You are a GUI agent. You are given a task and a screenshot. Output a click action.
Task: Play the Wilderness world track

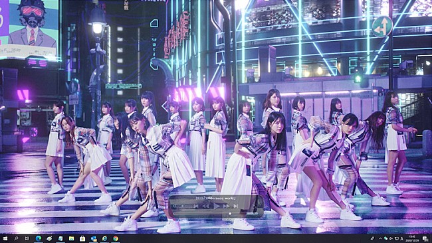(x=217, y=206)
